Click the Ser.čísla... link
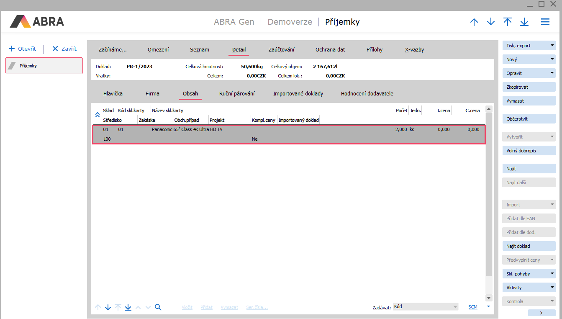562x319 pixels. [x=257, y=307]
